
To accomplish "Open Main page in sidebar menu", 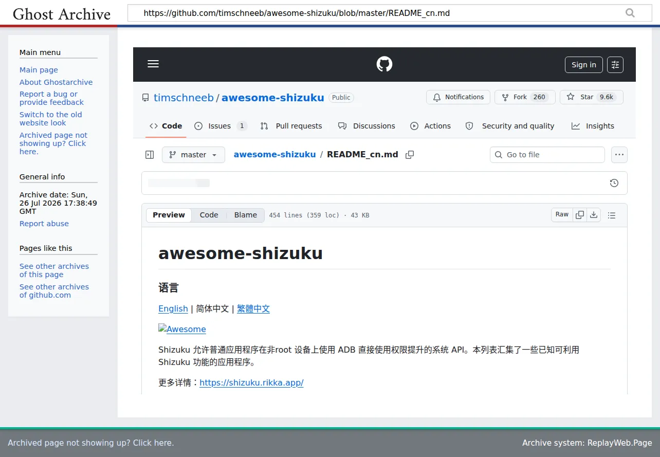I will point(39,70).
